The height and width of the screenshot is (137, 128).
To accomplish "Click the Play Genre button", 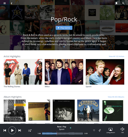I will coord(64,28).
